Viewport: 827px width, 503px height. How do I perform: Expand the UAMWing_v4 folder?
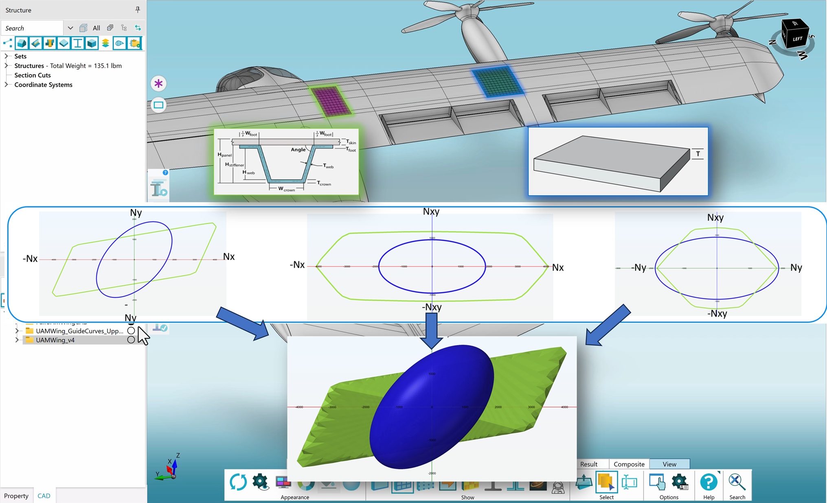(17, 340)
